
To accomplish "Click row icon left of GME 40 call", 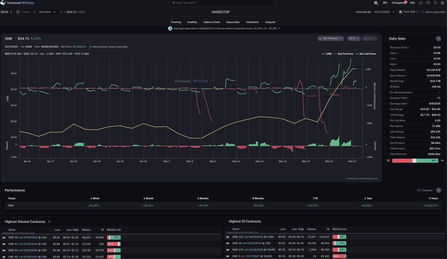I will pyautogui.click(x=4, y=256).
